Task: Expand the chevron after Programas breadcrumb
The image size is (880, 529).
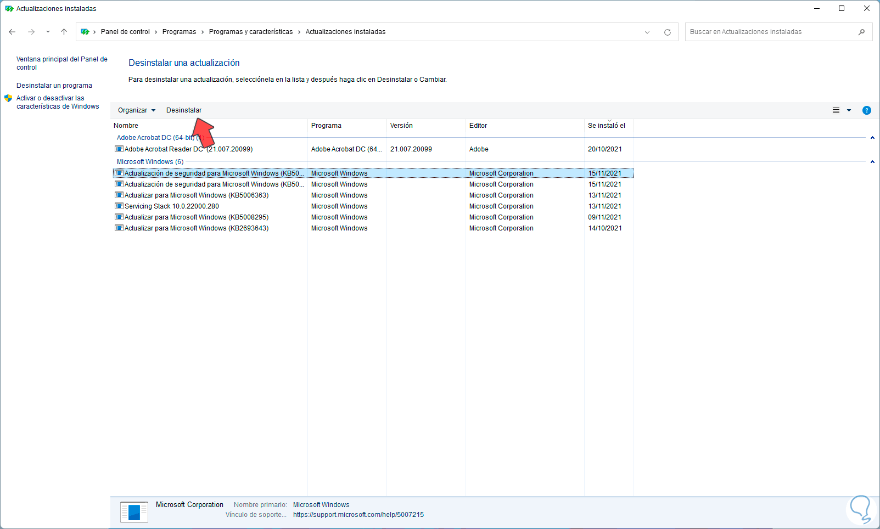Action: (203, 32)
